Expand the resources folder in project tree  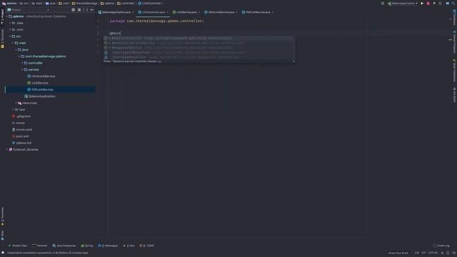point(16,103)
